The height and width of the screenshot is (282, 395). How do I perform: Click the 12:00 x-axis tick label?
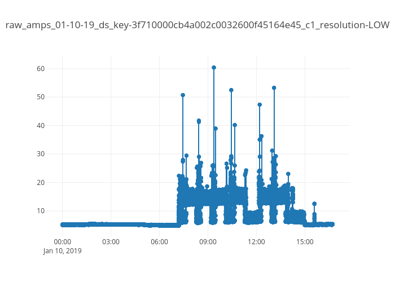[256, 242]
